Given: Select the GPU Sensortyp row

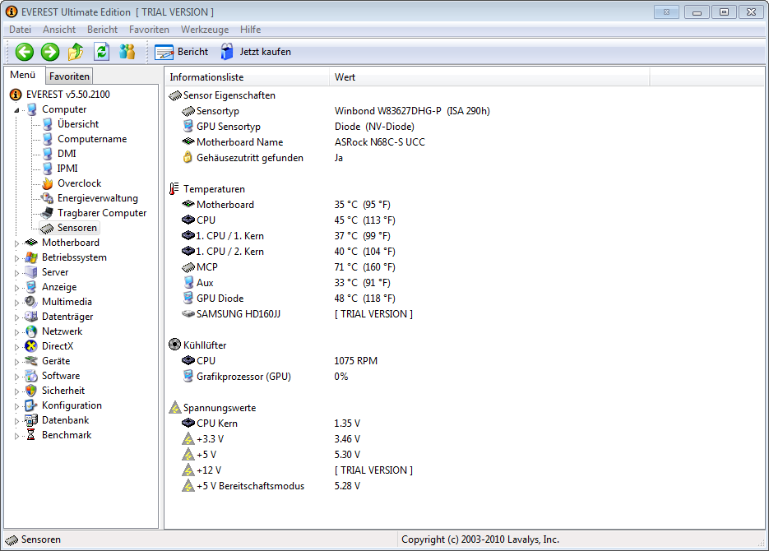Looking at the screenshot, I should pos(298,127).
